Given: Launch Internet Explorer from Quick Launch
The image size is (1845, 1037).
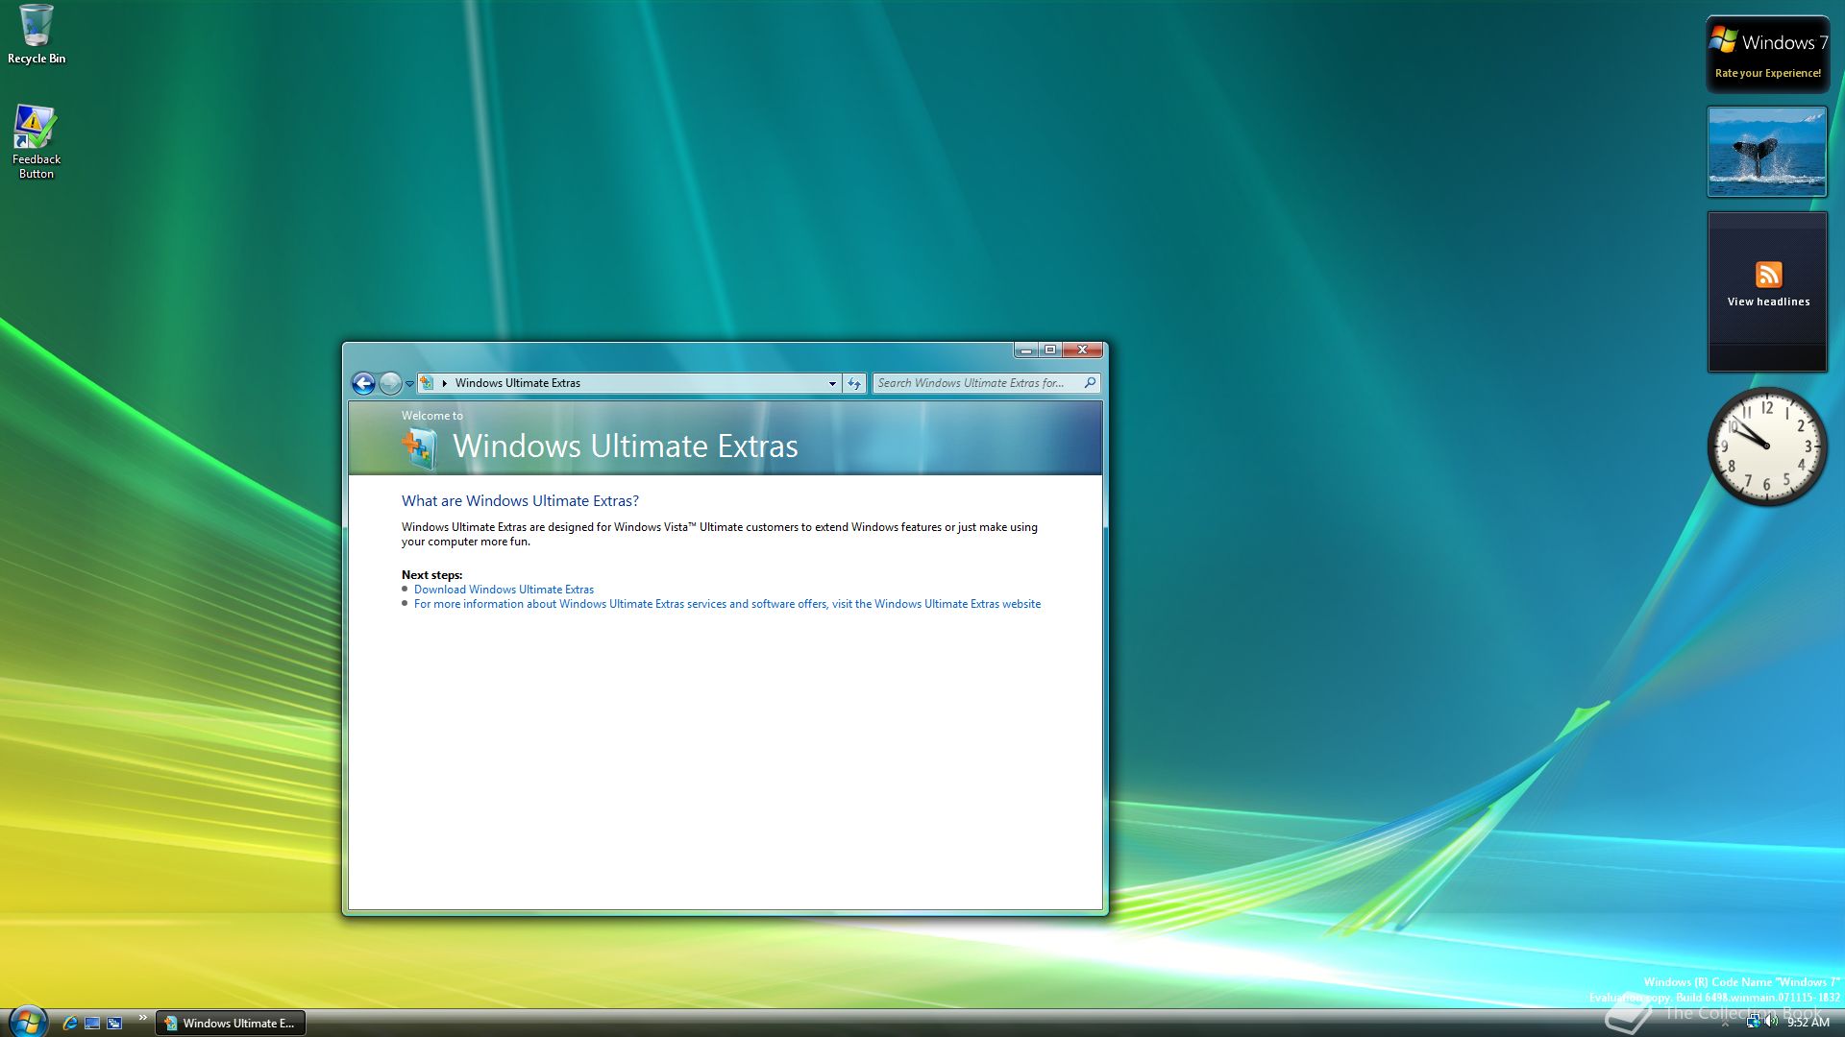Looking at the screenshot, I should pyautogui.click(x=69, y=1024).
